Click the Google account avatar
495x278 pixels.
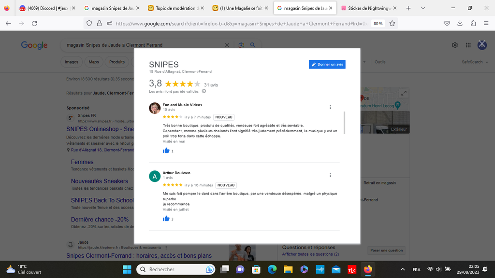coord(482,45)
